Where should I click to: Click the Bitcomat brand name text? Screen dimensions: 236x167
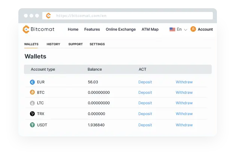tap(42, 29)
